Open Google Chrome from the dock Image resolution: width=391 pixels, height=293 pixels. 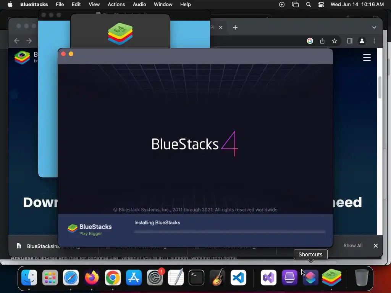(x=113, y=277)
